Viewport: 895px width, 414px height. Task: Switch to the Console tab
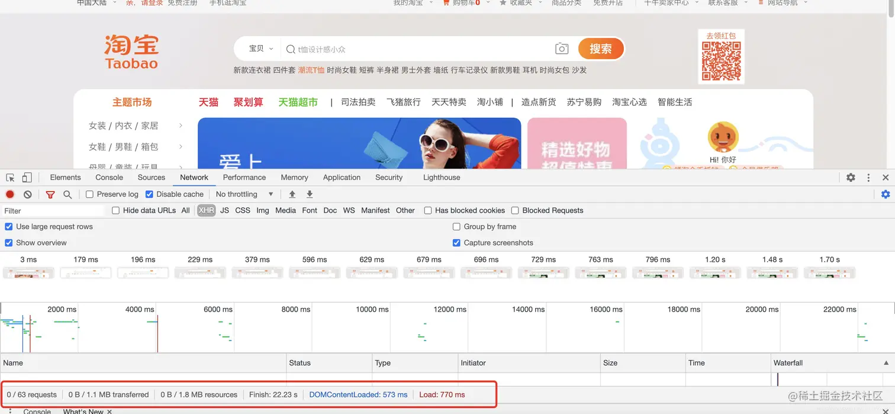(110, 178)
